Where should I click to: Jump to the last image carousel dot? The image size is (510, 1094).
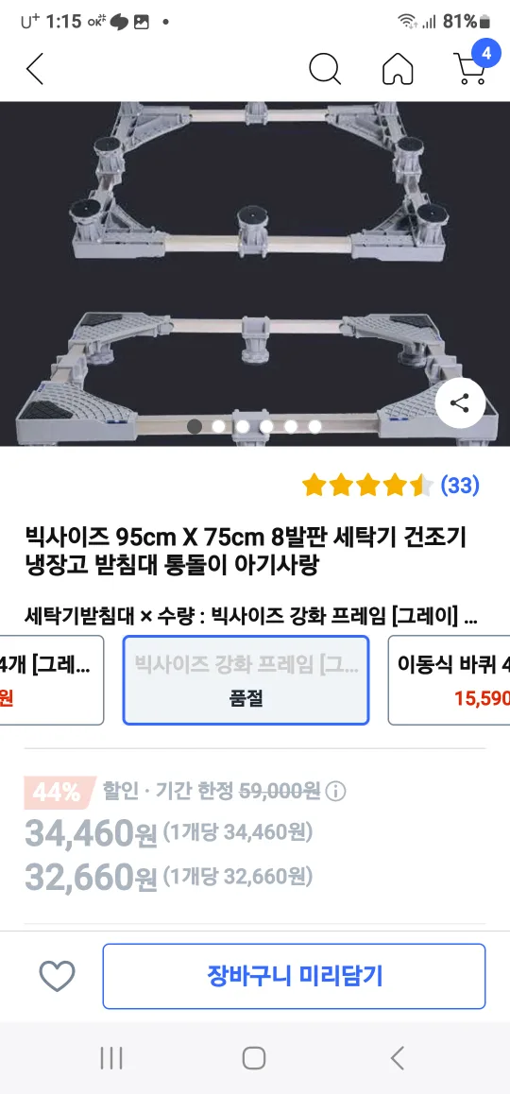314,425
